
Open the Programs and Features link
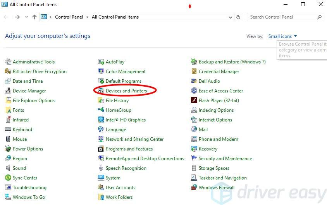click(129, 149)
